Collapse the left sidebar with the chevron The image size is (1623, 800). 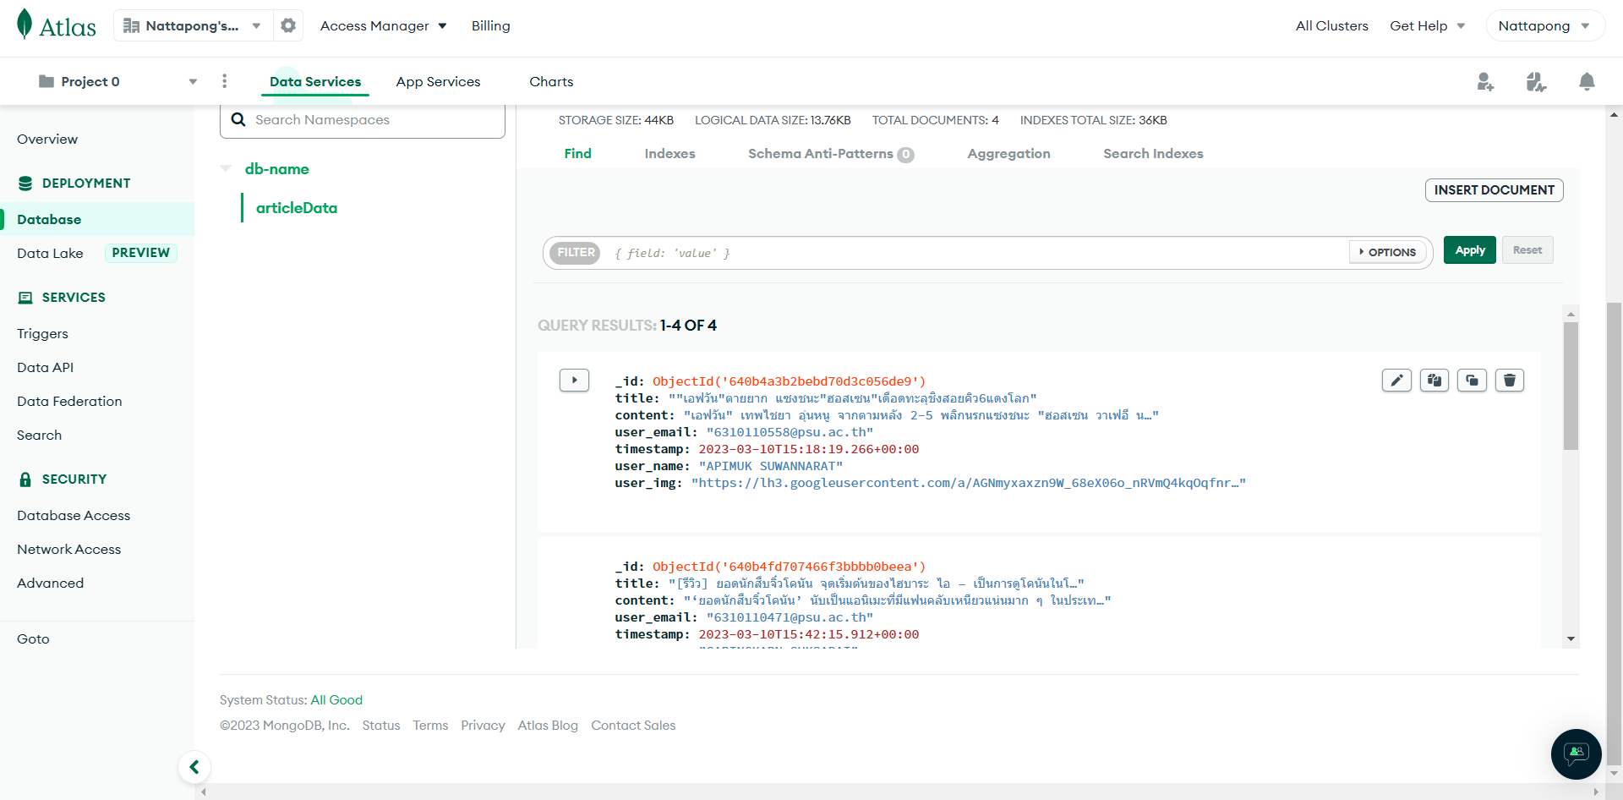[194, 767]
